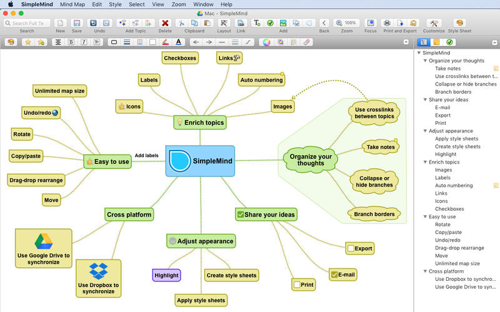The width and height of the screenshot is (500, 312).
Task: Collapse Adjust appearance in outline
Action: 425,131
